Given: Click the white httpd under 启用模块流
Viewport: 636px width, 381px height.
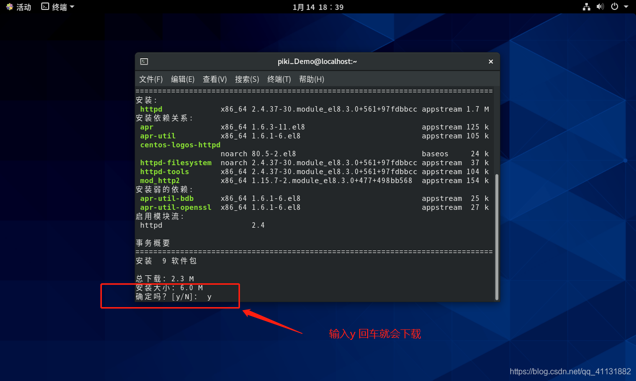Looking at the screenshot, I should pyautogui.click(x=151, y=225).
